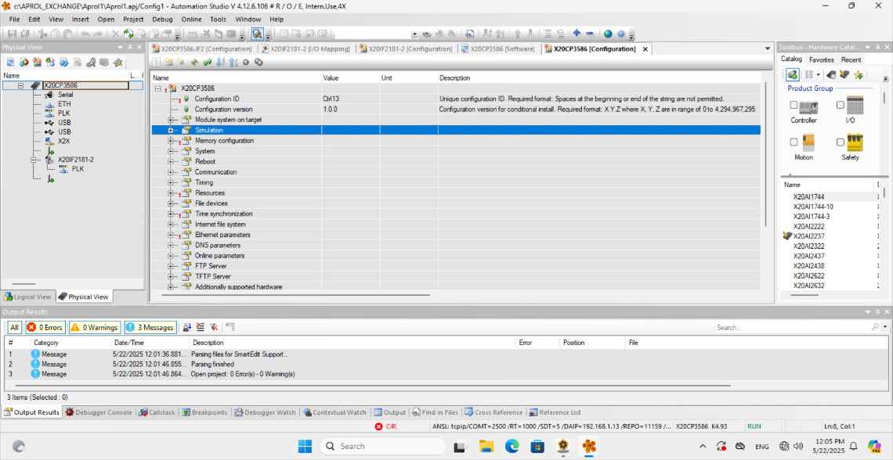This screenshot has height=460, width=893.
Task: Click the red X clear-list icon in Output Results
Action: pyautogui.click(x=213, y=327)
